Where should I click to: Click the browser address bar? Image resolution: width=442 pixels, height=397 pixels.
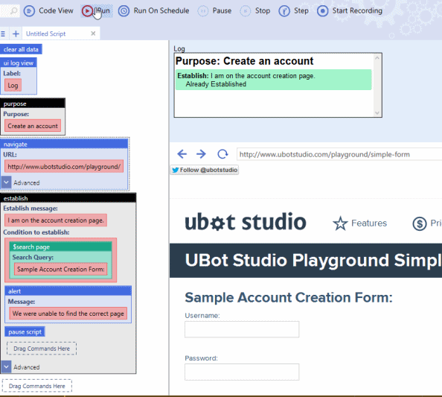[x=339, y=154]
